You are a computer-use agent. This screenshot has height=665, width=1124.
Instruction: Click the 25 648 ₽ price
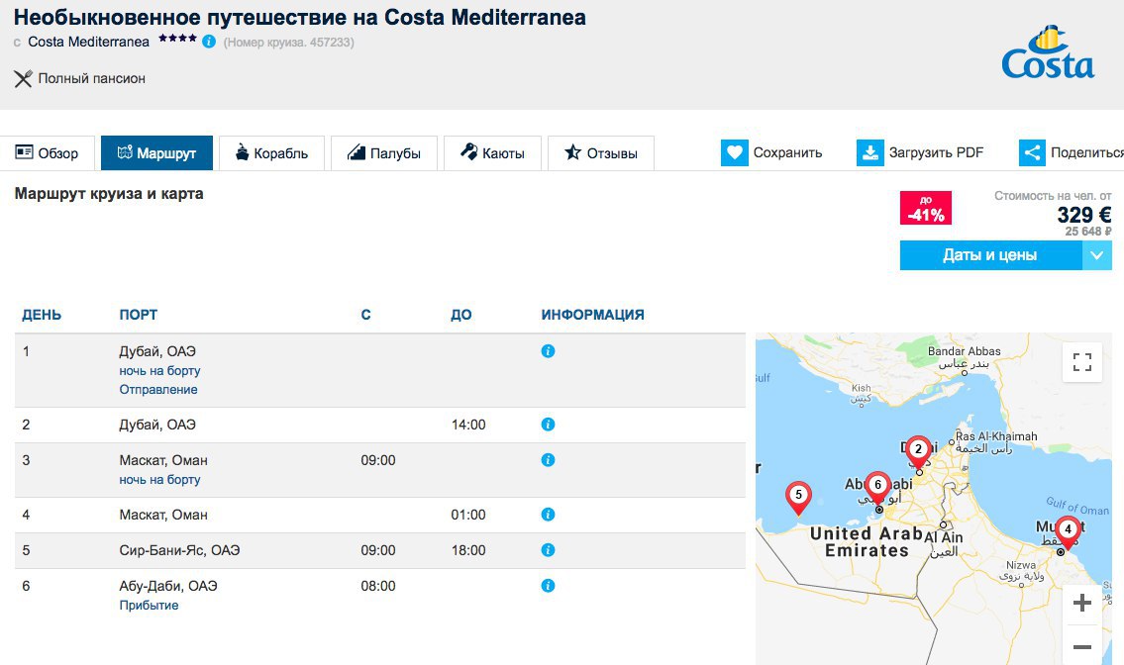1088,232
